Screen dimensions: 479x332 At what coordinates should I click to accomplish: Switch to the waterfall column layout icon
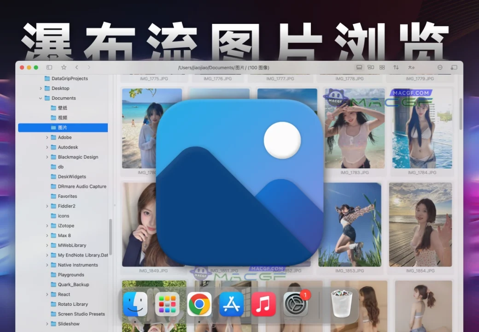click(x=370, y=67)
